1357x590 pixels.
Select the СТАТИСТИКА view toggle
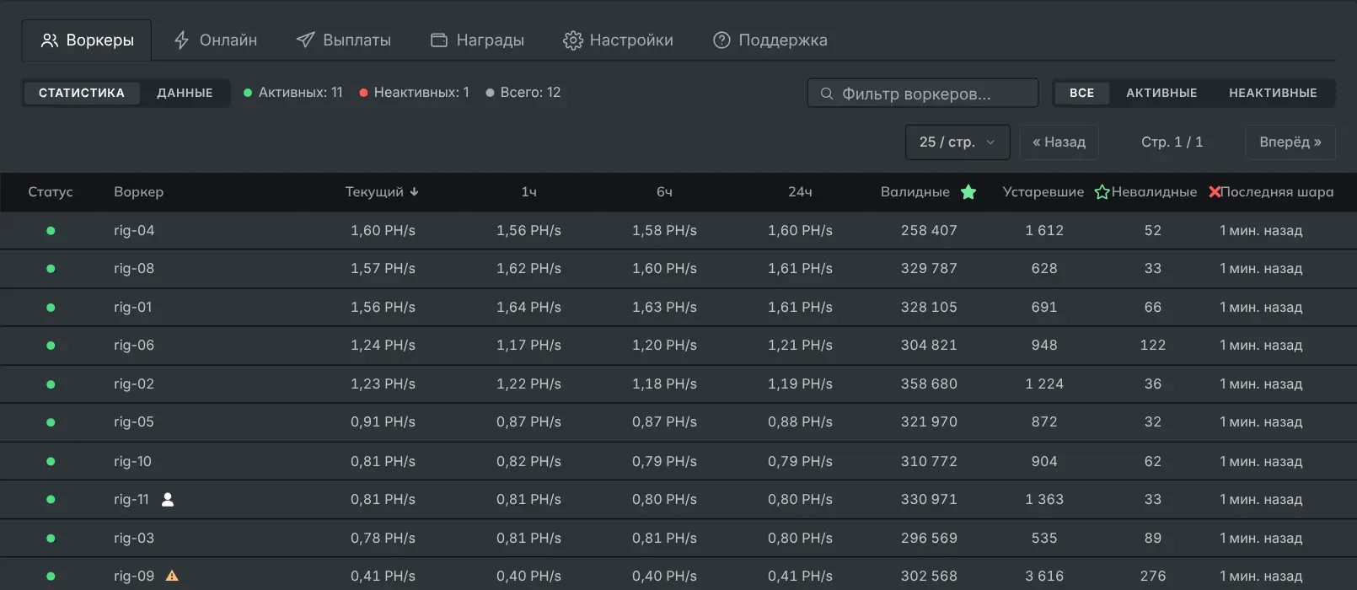[82, 93]
